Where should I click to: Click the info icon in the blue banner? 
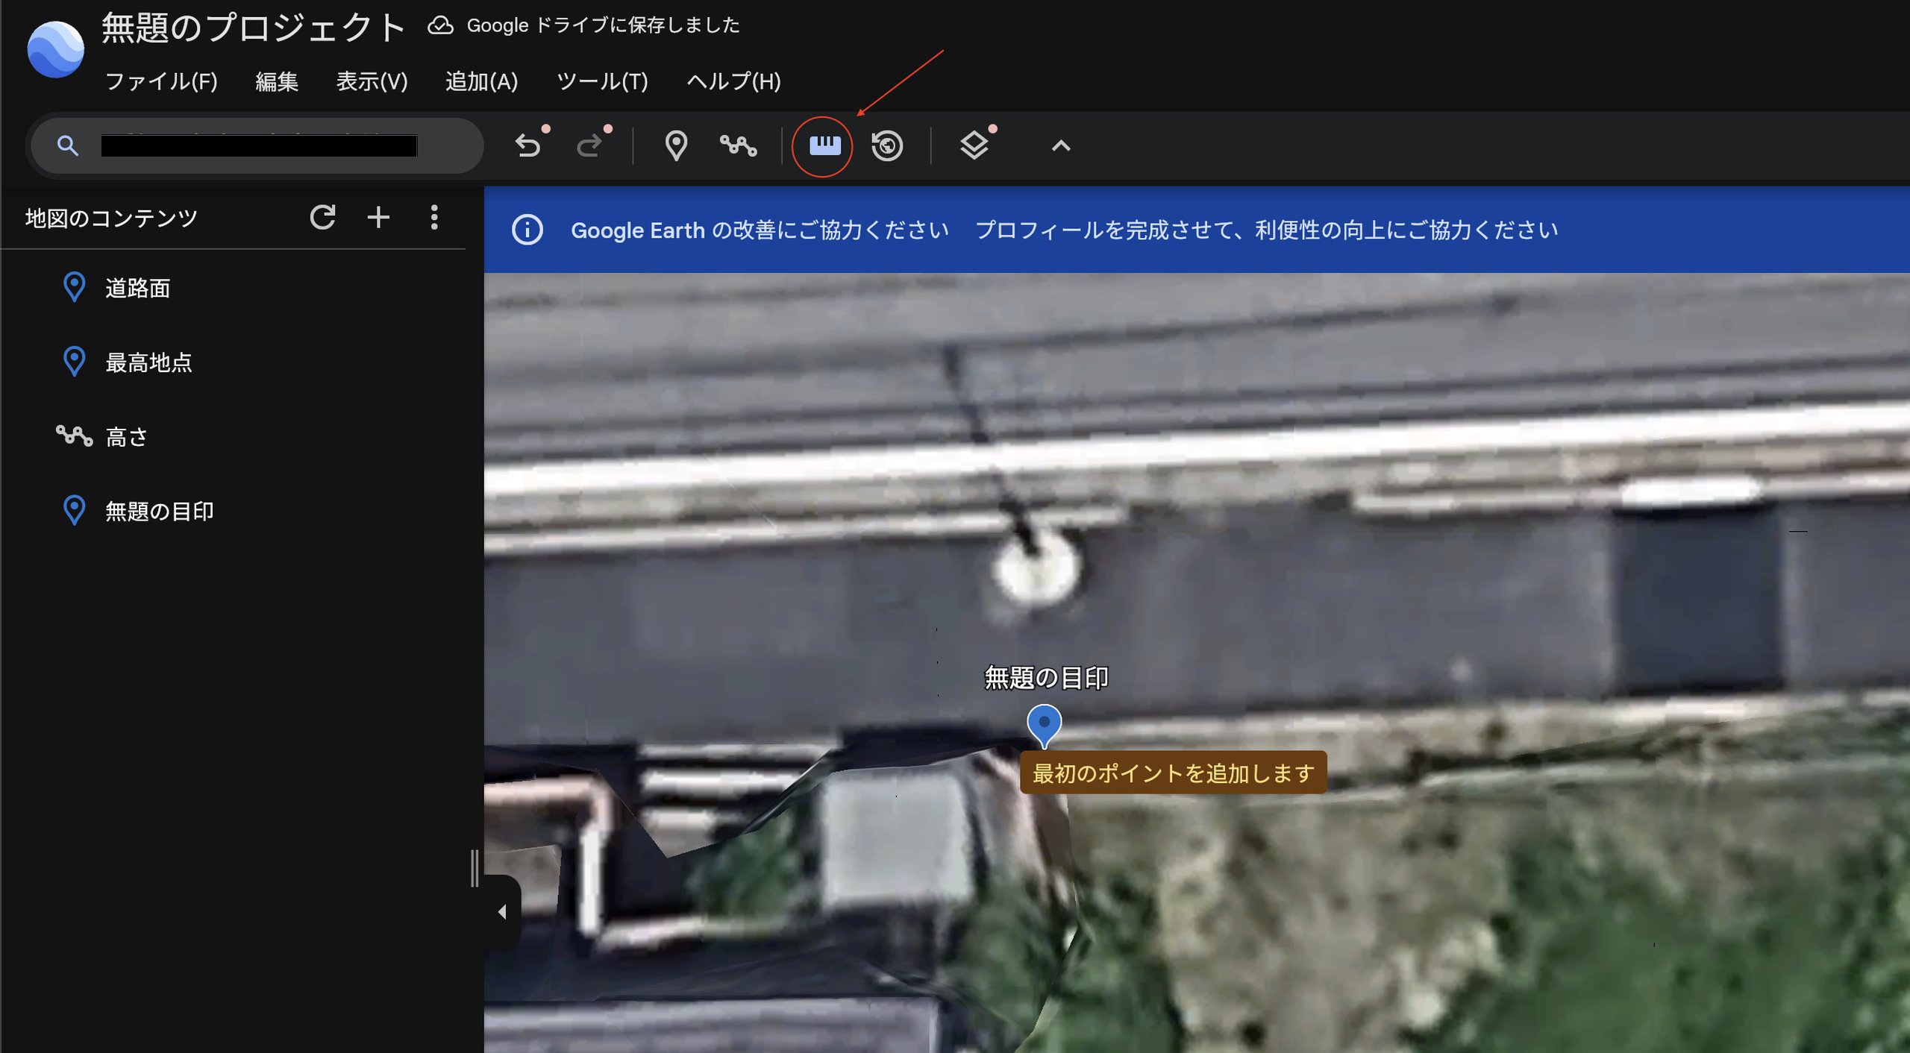pyautogui.click(x=527, y=230)
